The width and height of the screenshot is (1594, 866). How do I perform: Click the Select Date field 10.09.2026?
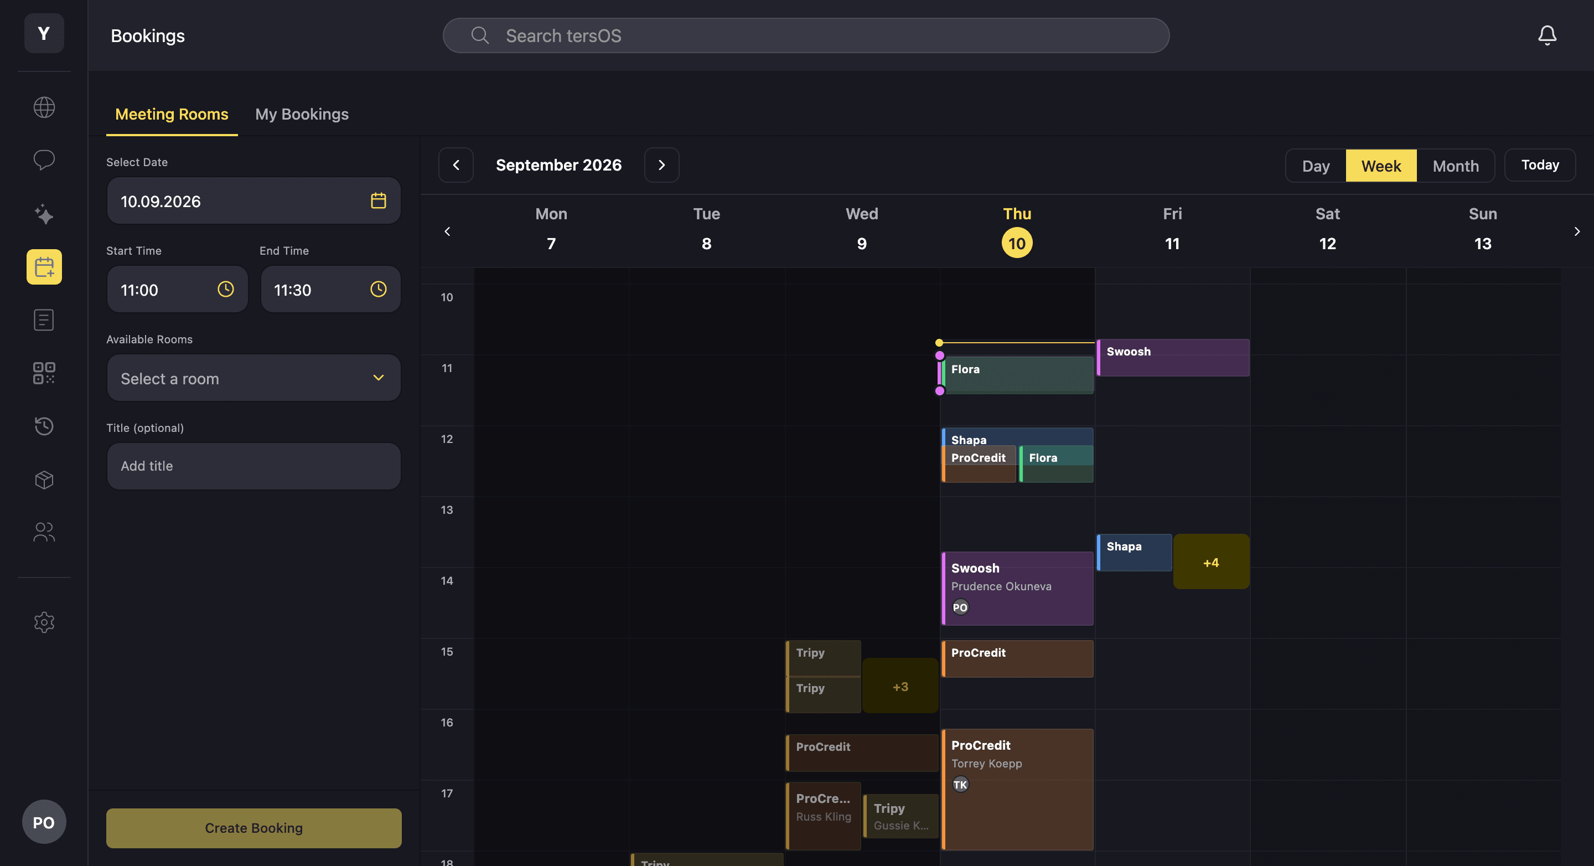(x=253, y=200)
